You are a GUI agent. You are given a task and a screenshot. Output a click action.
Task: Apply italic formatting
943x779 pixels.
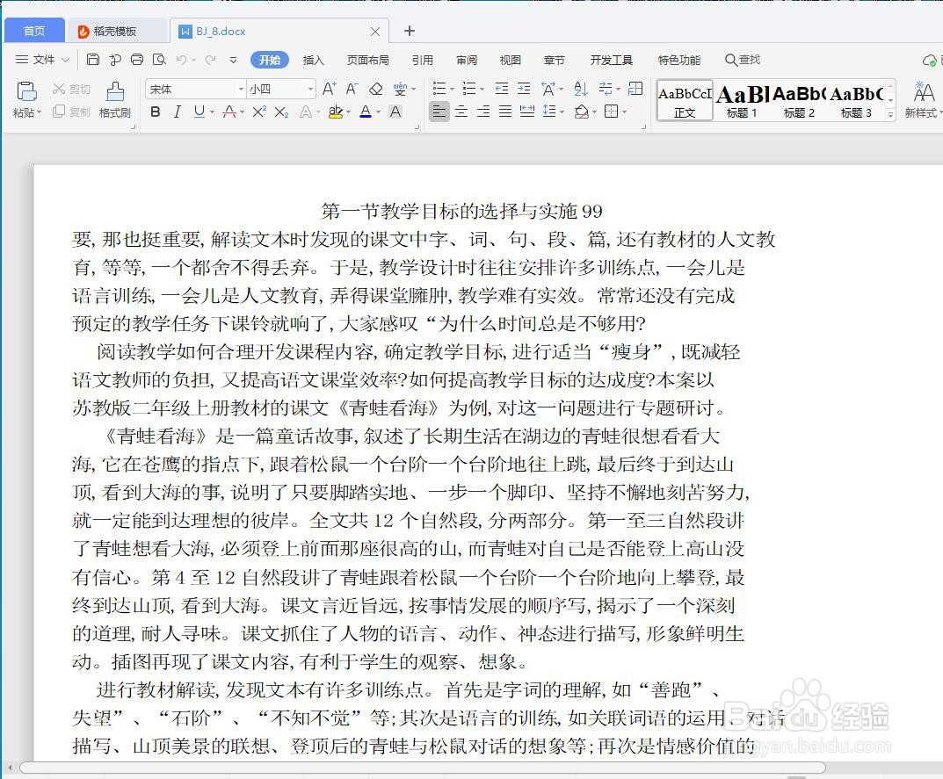click(178, 111)
